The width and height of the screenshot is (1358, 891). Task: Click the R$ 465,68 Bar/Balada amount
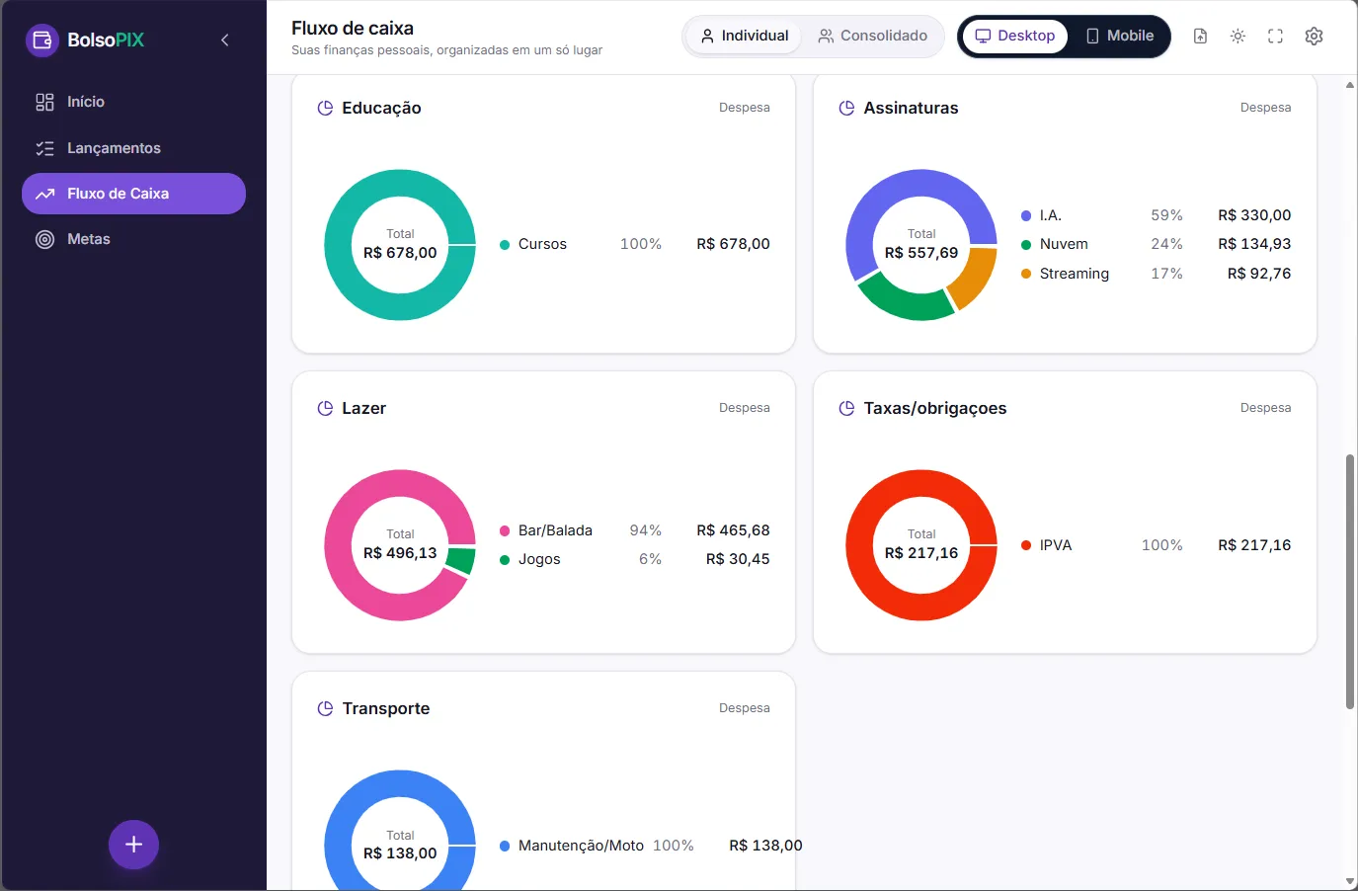(733, 530)
